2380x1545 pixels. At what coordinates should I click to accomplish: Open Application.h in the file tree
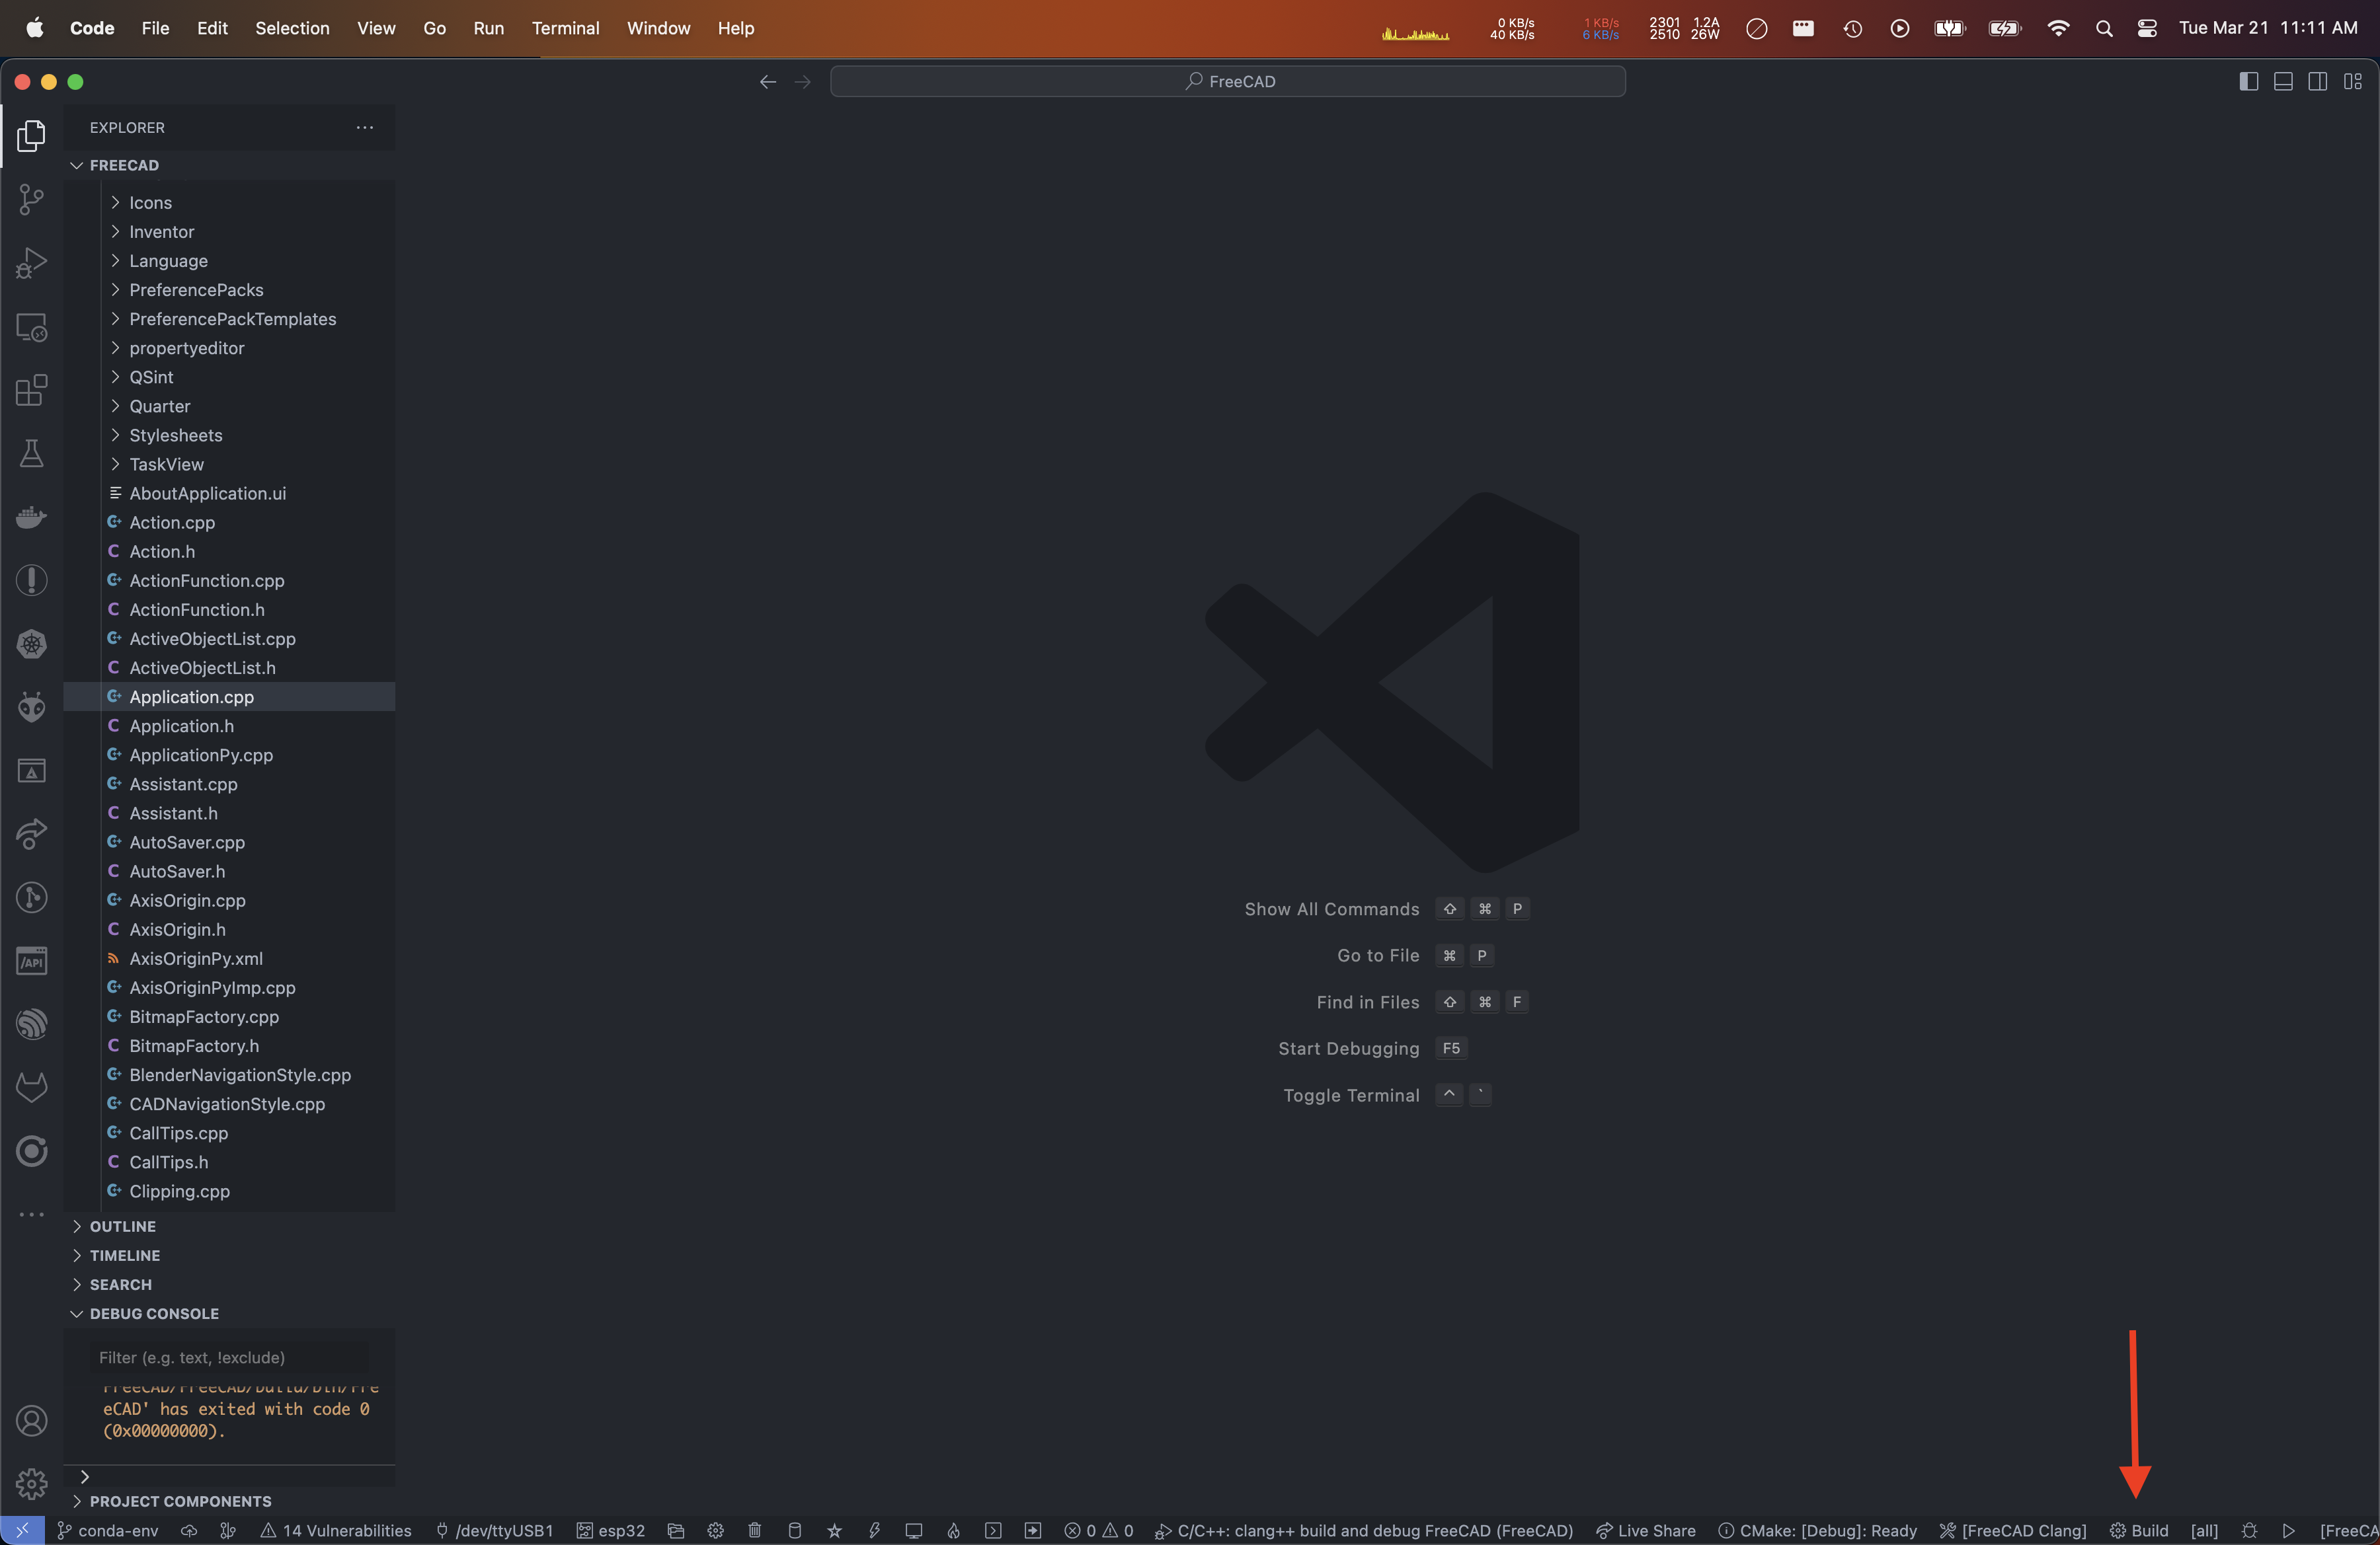(181, 726)
